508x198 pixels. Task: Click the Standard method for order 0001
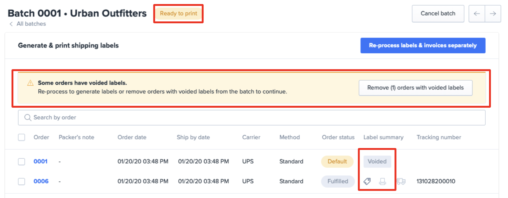pyautogui.click(x=291, y=161)
